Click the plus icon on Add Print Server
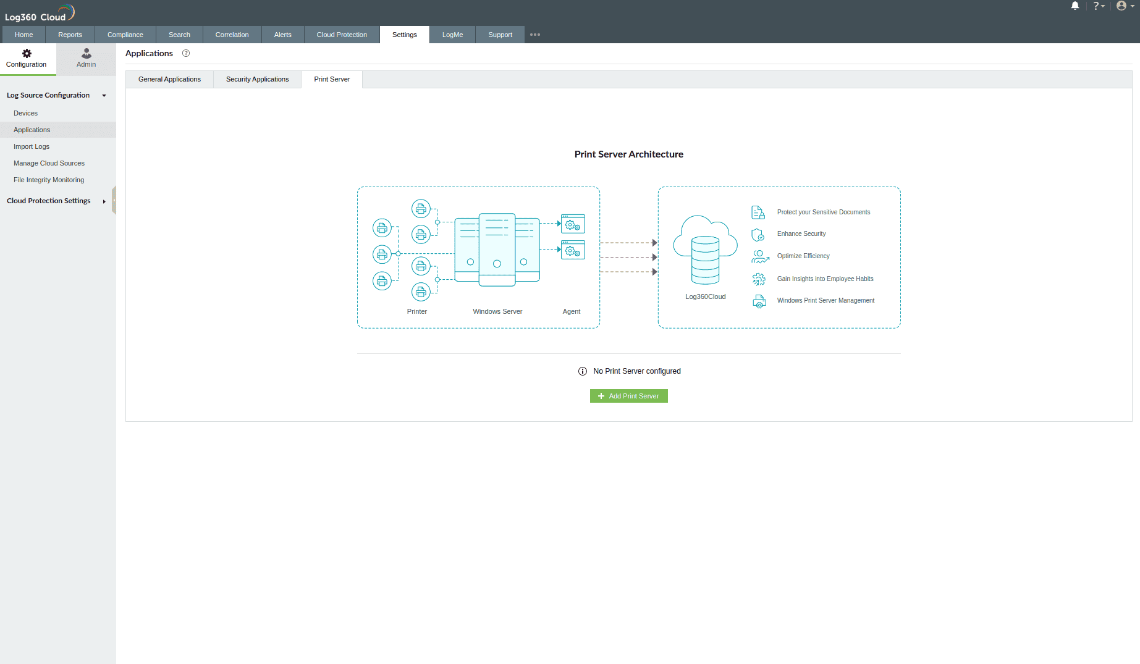This screenshot has width=1140, height=664. (x=601, y=396)
